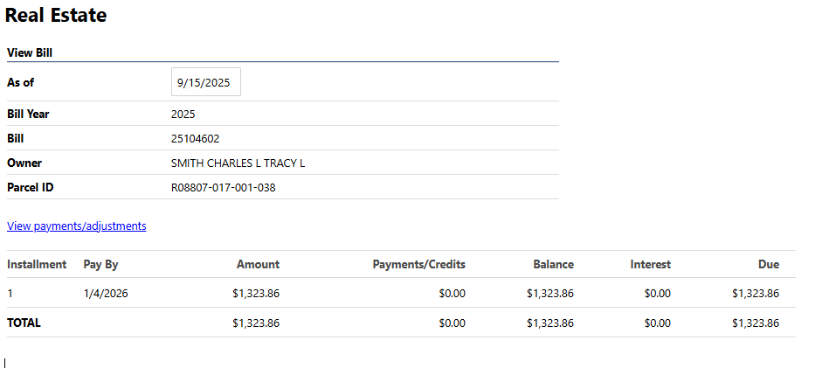This screenshot has width=829, height=368.
Task: Click the Owner field label
Action: click(24, 163)
